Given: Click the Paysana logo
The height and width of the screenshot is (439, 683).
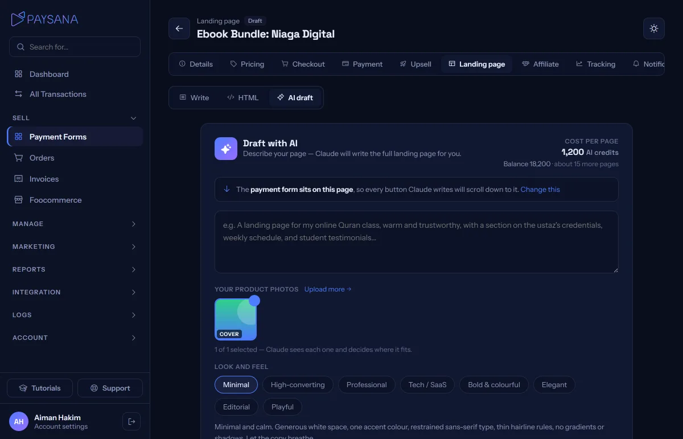Looking at the screenshot, I should pos(44,19).
